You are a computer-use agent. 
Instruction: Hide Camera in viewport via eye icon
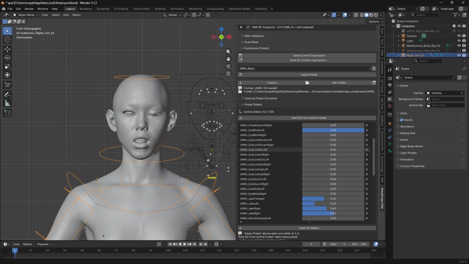tap(459, 36)
